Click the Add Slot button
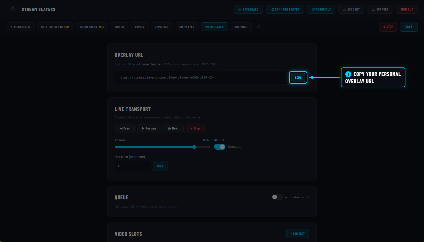This screenshot has width=424, height=242. (x=298, y=234)
